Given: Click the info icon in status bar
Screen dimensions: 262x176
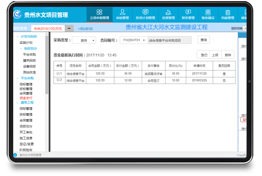Looking at the screenshot, I should [15, 155].
